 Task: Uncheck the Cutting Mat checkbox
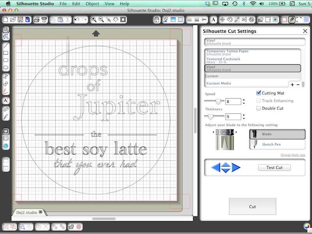259,93
